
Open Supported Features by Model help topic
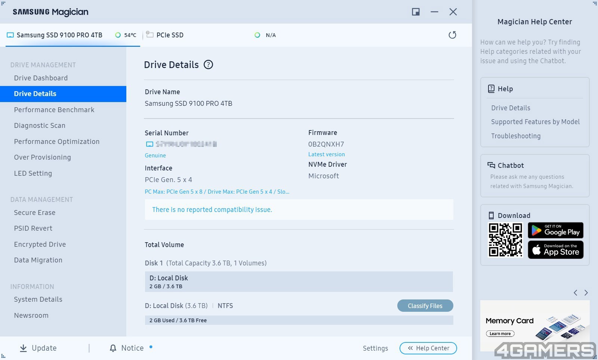pyautogui.click(x=535, y=122)
